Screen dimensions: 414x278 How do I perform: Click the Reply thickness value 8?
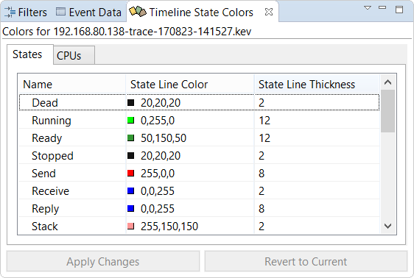[x=262, y=209]
